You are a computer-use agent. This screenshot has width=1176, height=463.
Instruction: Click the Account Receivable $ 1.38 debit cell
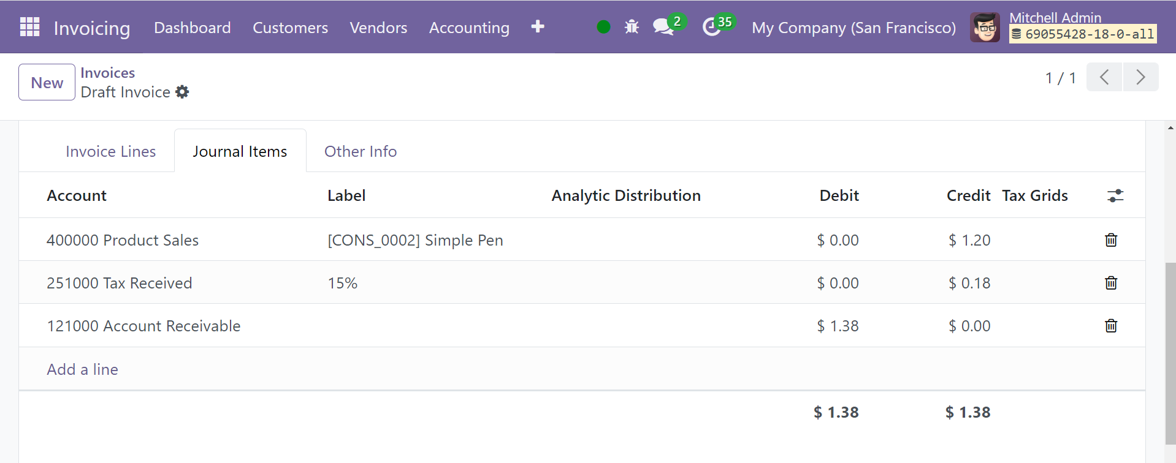[x=838, y=326]
